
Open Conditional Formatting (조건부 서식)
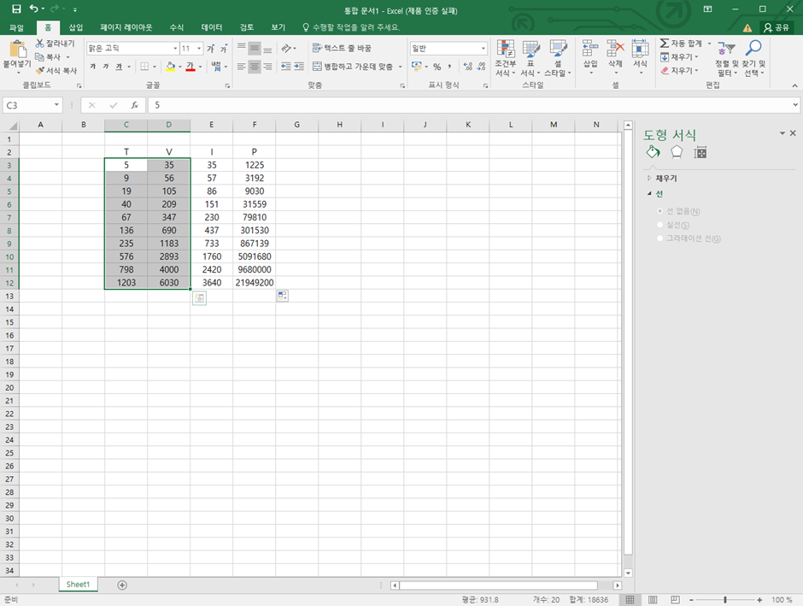[506, 58]
